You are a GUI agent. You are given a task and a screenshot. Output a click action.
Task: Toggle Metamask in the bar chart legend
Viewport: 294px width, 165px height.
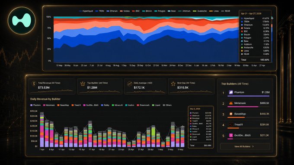coord(49,105)
